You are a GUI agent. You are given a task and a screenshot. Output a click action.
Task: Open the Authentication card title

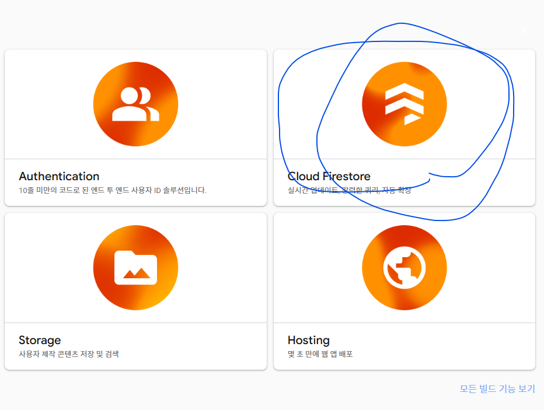[x=59, y=176]
